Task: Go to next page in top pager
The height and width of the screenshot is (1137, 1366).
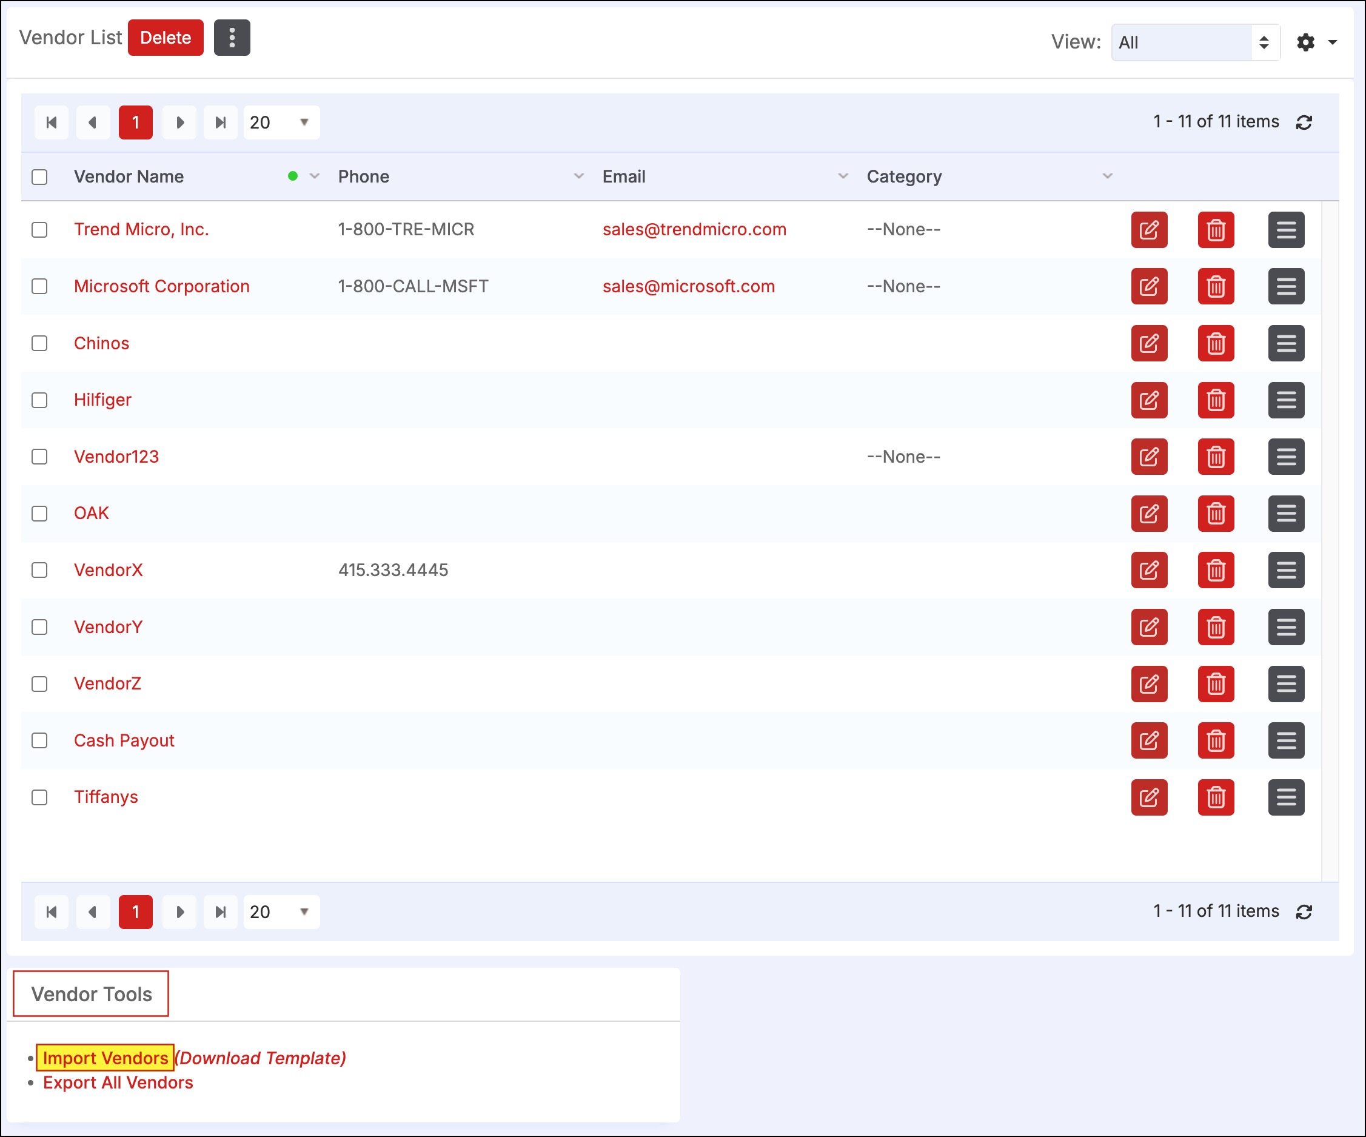Action: (x=179, y=122)
